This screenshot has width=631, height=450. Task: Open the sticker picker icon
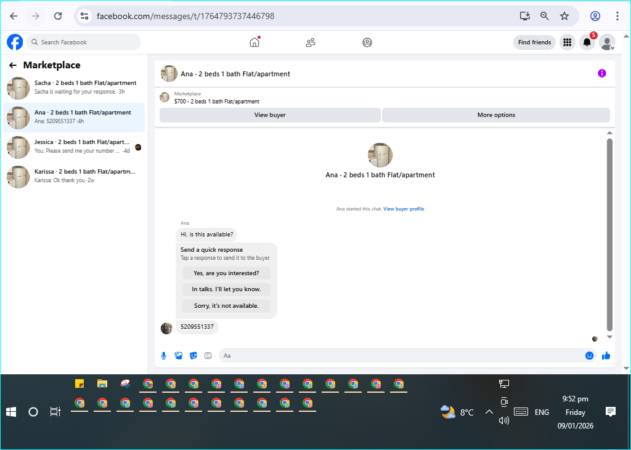193,355
